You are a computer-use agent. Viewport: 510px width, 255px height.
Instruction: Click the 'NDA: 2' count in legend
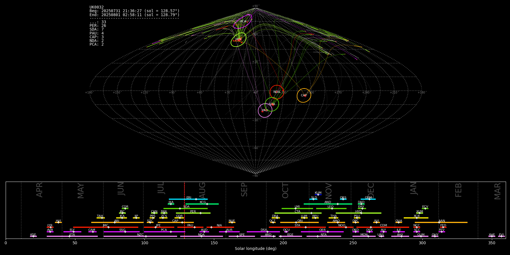97,41
